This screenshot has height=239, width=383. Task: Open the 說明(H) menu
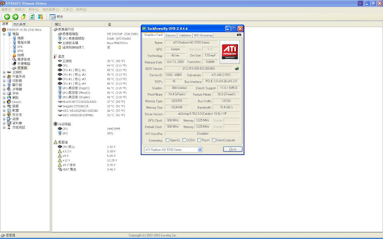pos(81,9)
